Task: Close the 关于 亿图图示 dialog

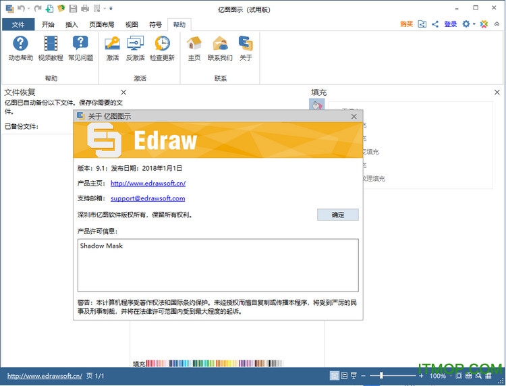Action: point(354,117)
